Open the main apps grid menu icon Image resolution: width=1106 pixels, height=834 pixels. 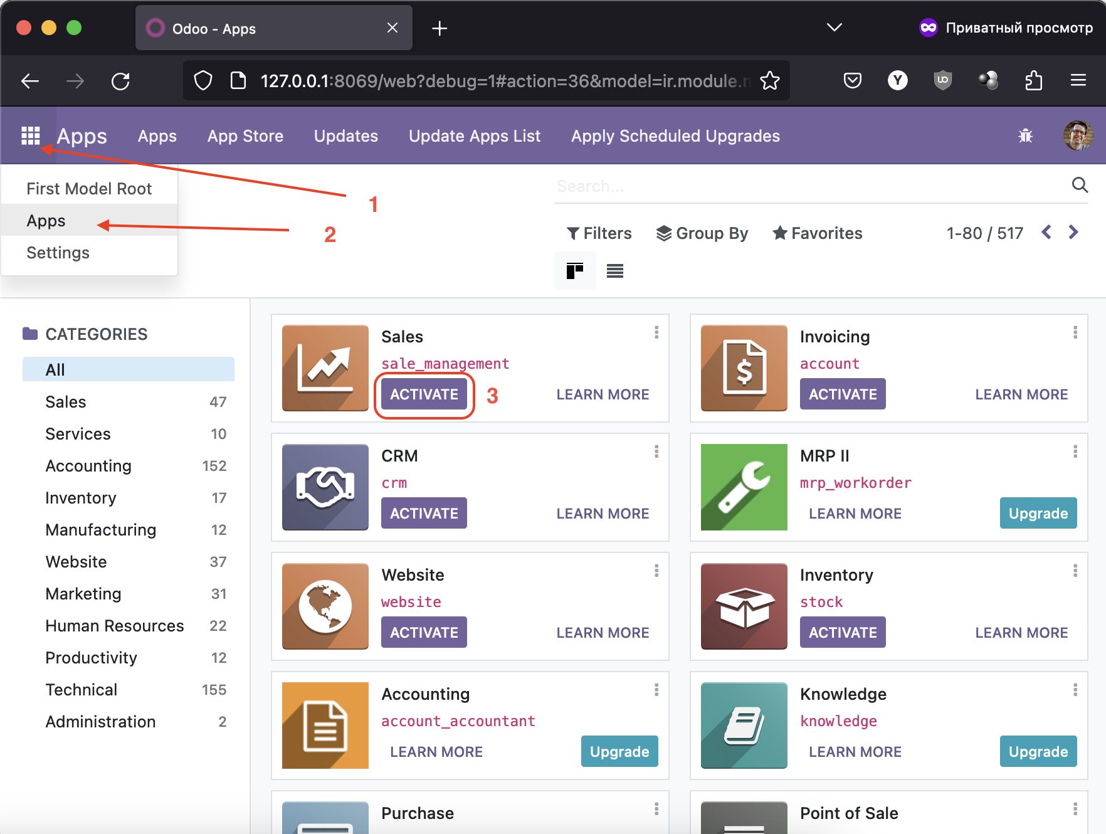pyautogui.click(x=30, y=135)
